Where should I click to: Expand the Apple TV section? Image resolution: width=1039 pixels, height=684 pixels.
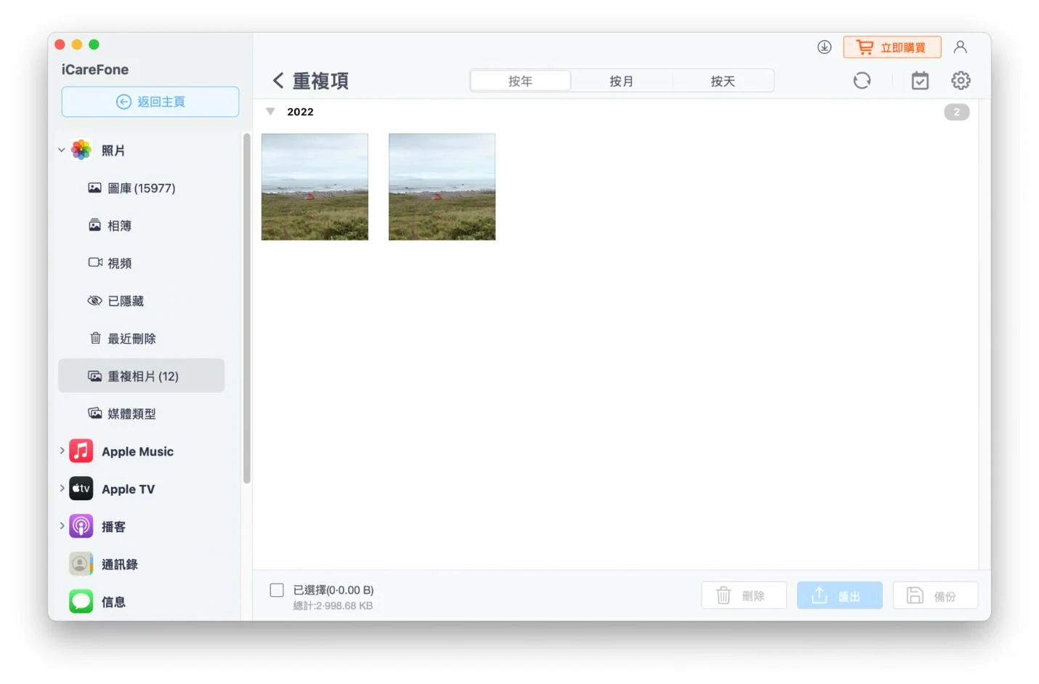[62, 488]
